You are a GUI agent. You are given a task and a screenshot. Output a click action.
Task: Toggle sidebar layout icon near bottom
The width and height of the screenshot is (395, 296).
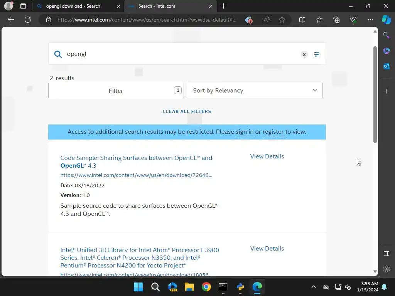pos(387,254)
